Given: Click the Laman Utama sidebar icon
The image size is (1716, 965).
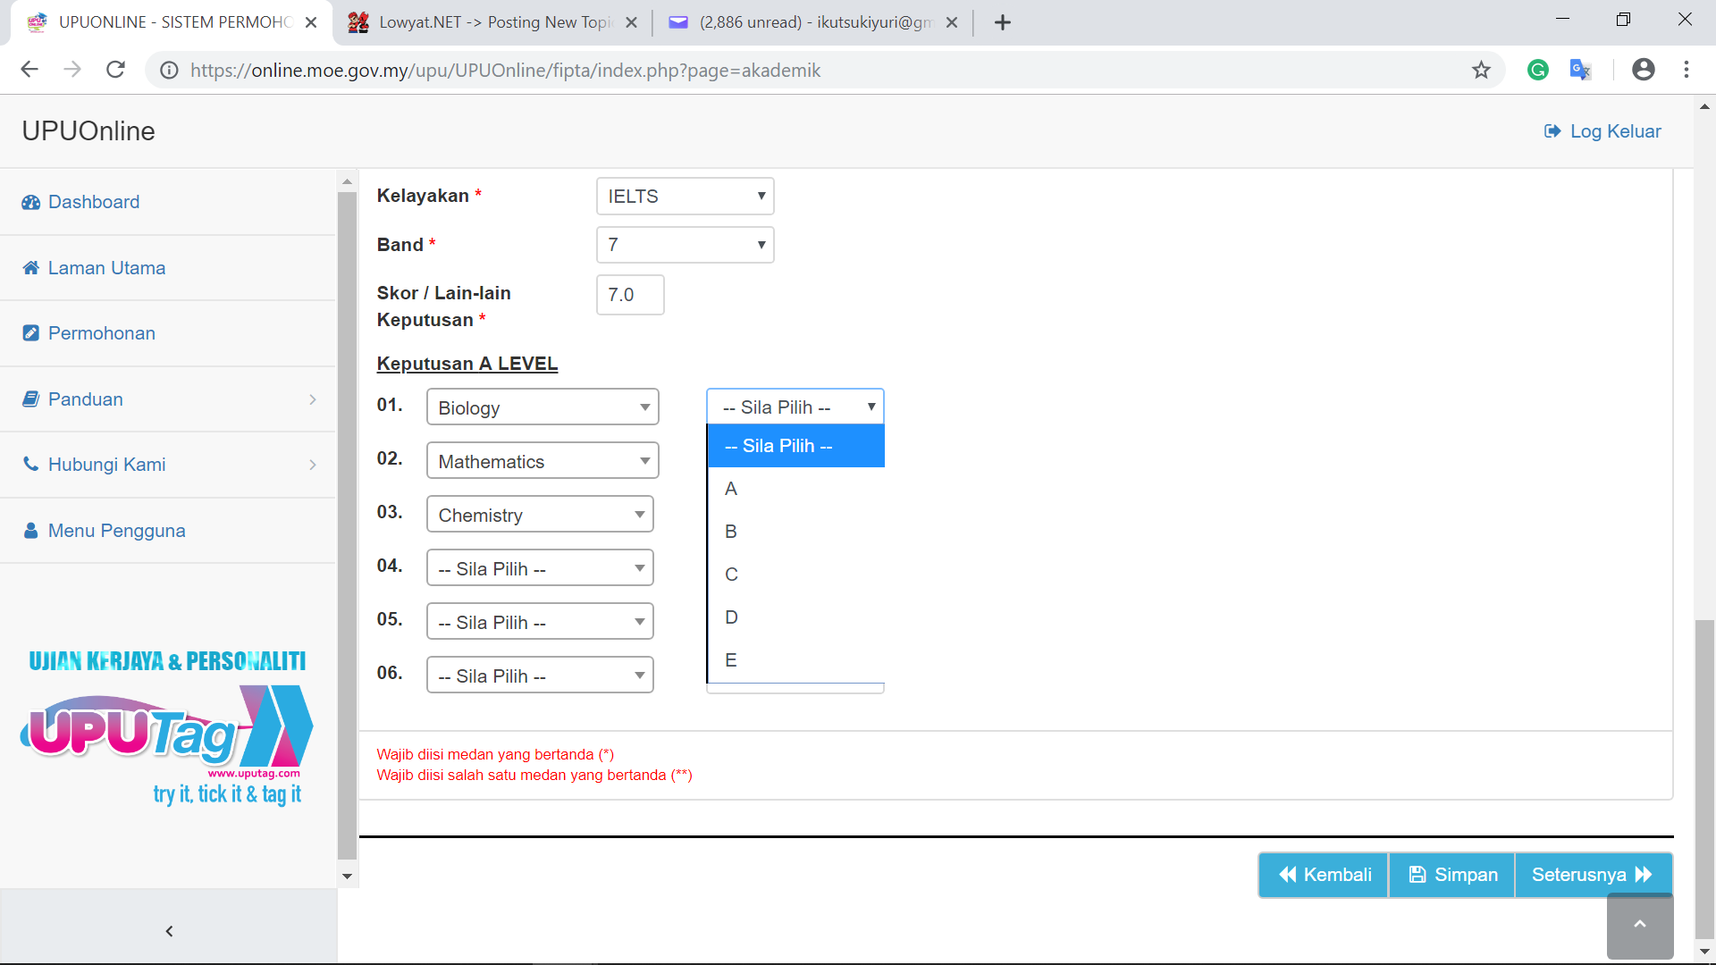Looking at the screenshot, I should (30, 267).
